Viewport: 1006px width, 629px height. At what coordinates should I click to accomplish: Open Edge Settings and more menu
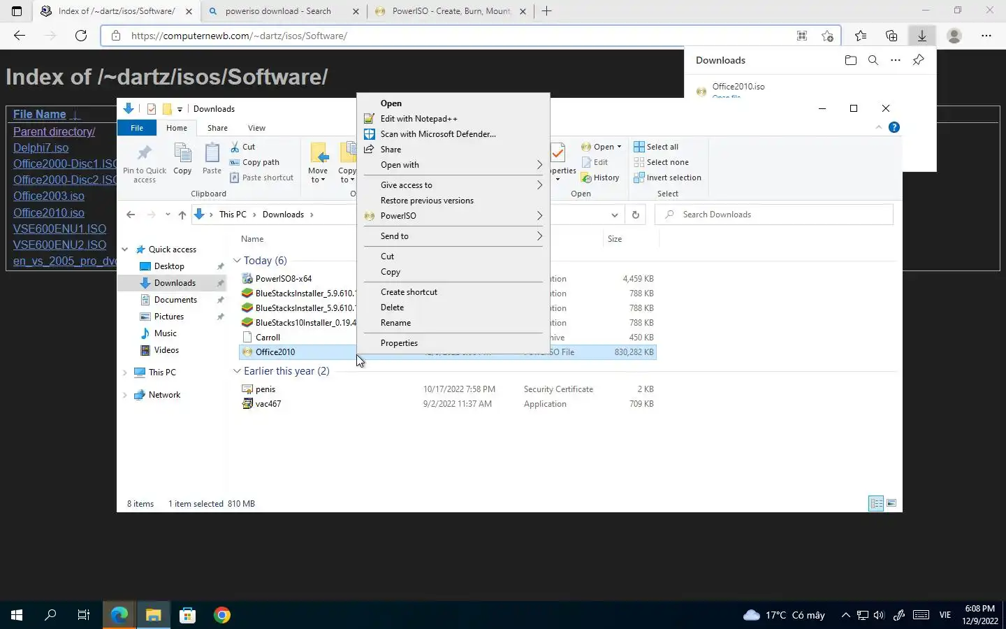coord(986,36)
